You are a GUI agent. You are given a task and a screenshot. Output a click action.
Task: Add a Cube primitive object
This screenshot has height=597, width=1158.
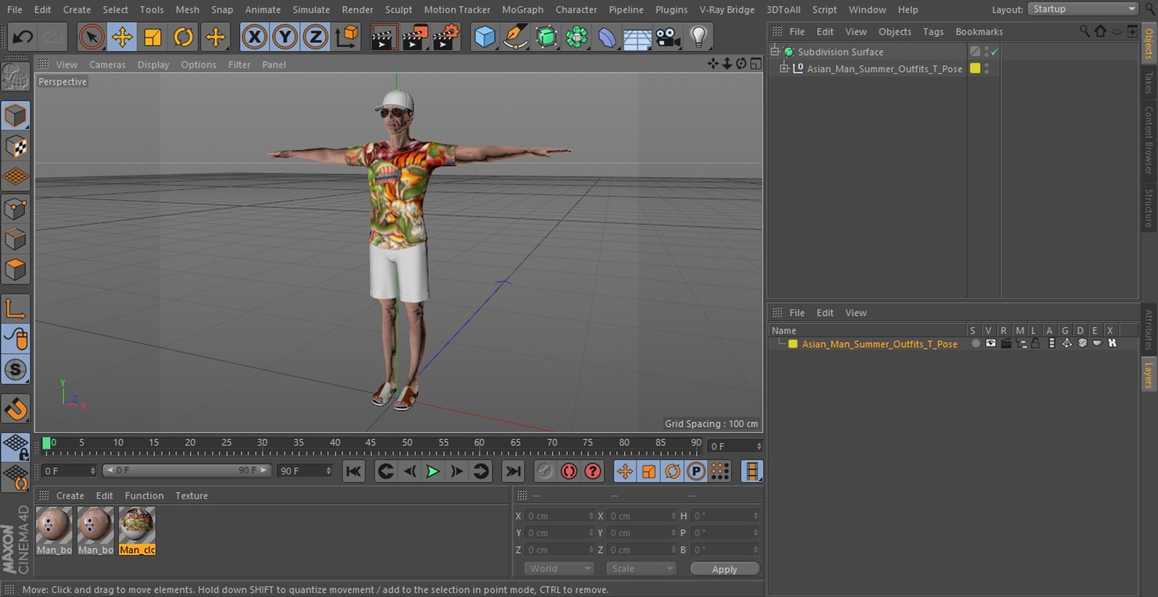[x=484, y=37]
